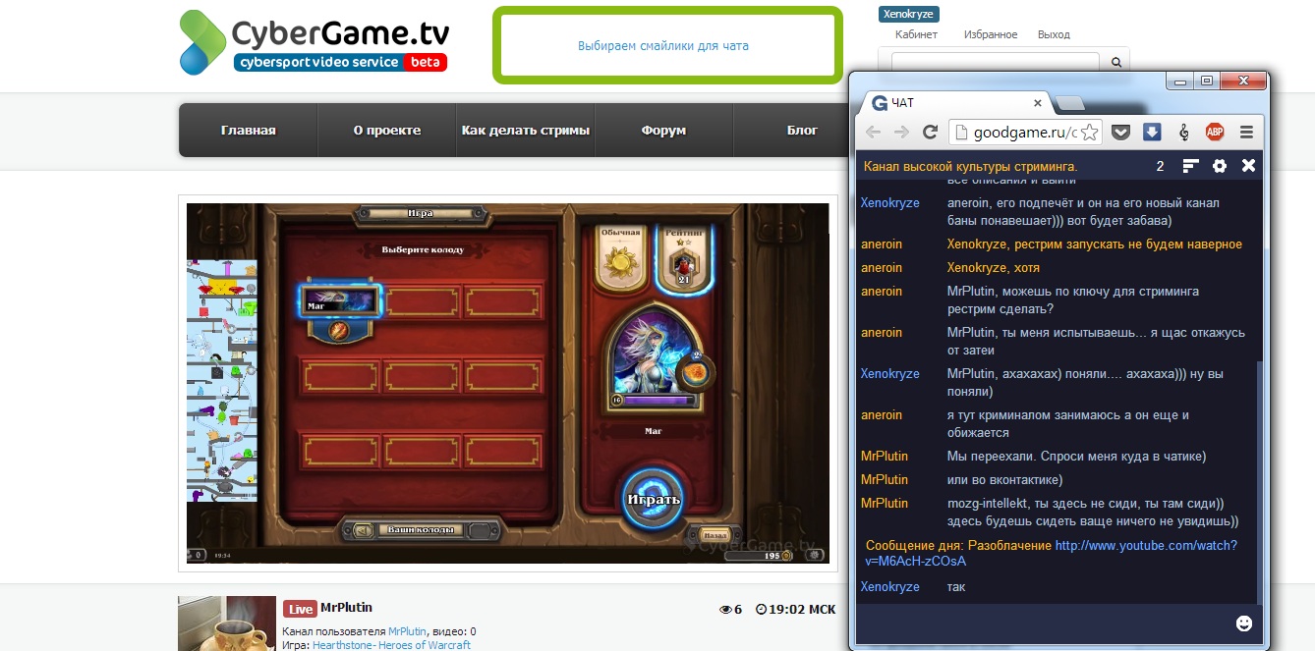Close the ЧАТ browser tab
Screen dimensions: 1315x651
(x=1038, y=102)
